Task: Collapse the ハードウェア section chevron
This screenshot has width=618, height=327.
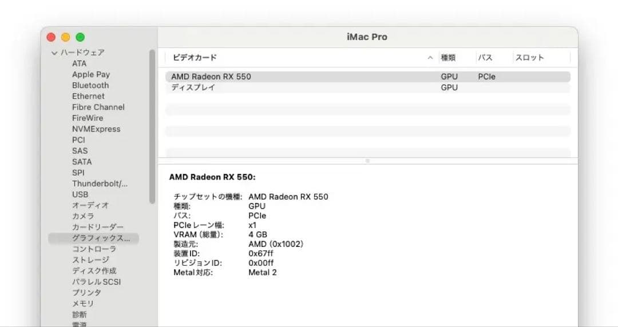Action: tap(54, 53)
